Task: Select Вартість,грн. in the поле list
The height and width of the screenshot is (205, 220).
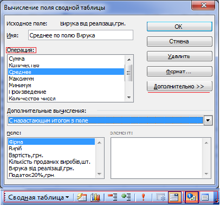Action: pos(51,155)
